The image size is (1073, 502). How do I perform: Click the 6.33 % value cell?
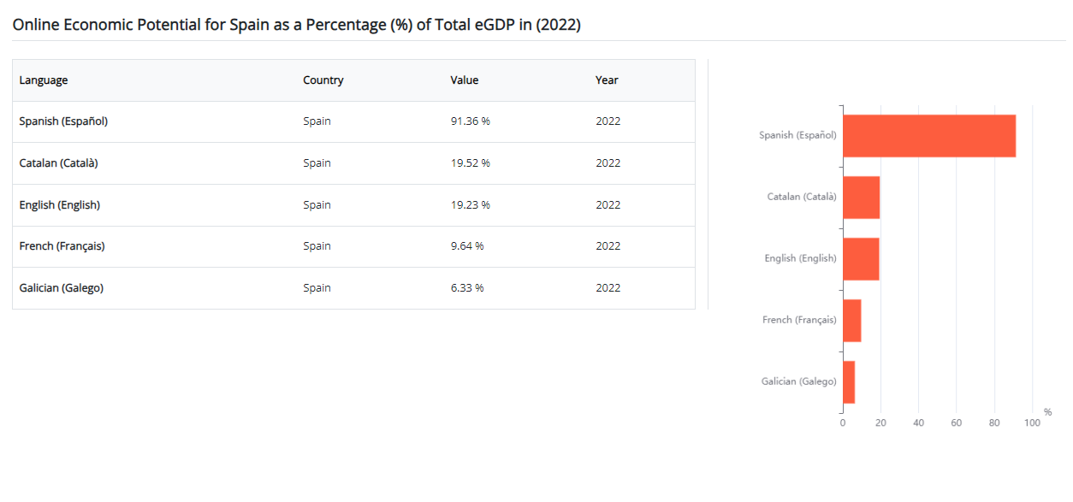pos(467,288)
